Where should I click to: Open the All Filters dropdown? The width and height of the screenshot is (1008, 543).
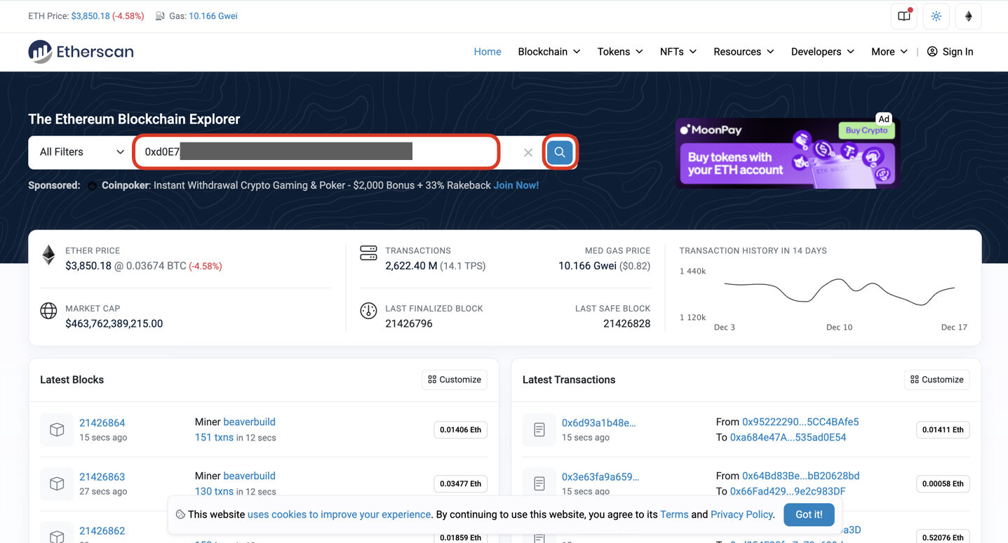[81, 152]
